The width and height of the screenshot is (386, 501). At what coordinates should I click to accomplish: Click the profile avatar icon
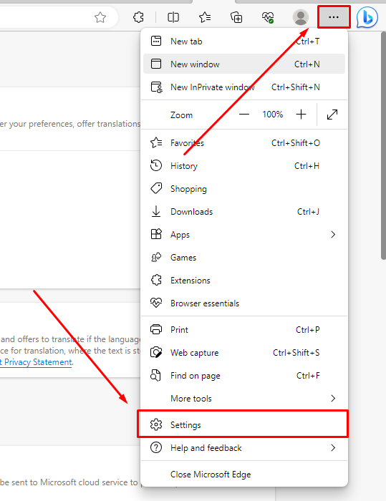click(301, 17)
